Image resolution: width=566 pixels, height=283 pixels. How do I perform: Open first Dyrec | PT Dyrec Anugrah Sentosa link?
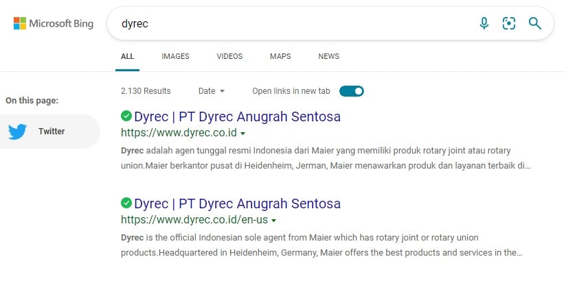[x=237, y=116]
